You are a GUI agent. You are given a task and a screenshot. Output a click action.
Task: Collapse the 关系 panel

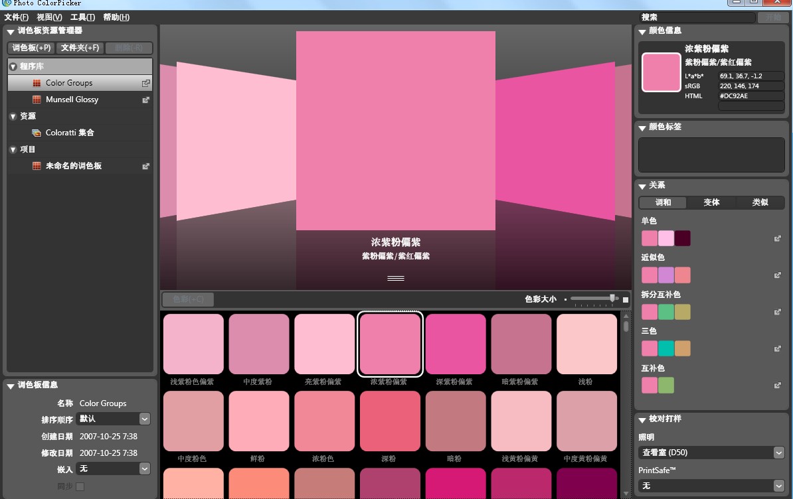point(642,186)
